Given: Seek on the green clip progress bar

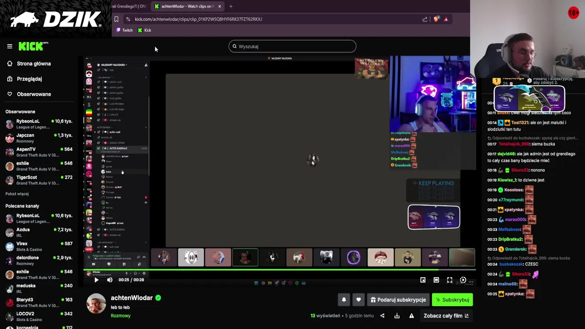Looking at the screenshot, I should click(x=279, y=270).
